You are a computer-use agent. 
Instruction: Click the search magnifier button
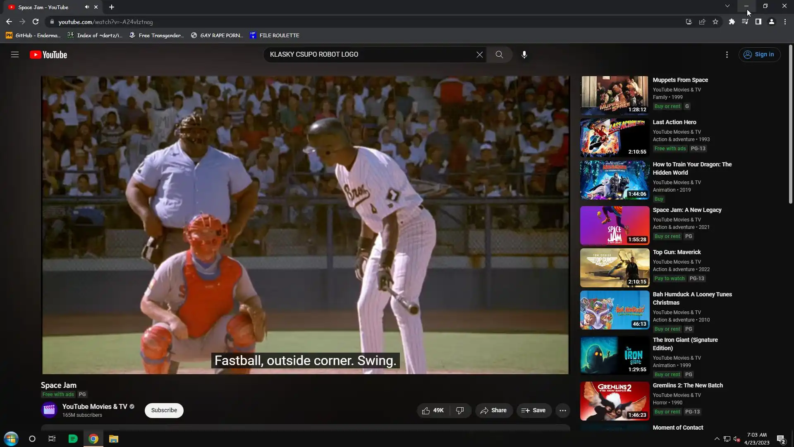click(499, 55)
